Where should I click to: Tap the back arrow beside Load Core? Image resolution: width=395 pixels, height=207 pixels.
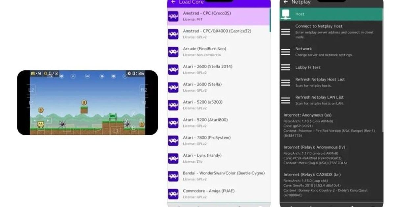click(x=173, y=2)
